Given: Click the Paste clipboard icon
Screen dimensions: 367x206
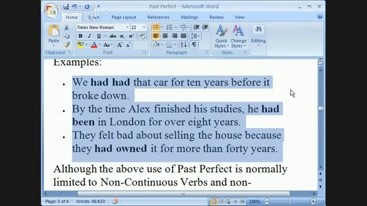Looking at the screenshot, I should 53,30.
